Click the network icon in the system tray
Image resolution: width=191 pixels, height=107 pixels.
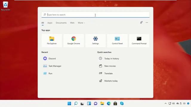pyautogui.click(x=170, y=103)
